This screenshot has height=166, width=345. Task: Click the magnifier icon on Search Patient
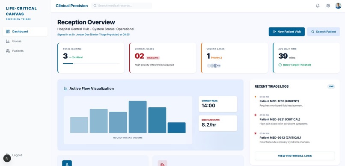[x=312, y=32]
